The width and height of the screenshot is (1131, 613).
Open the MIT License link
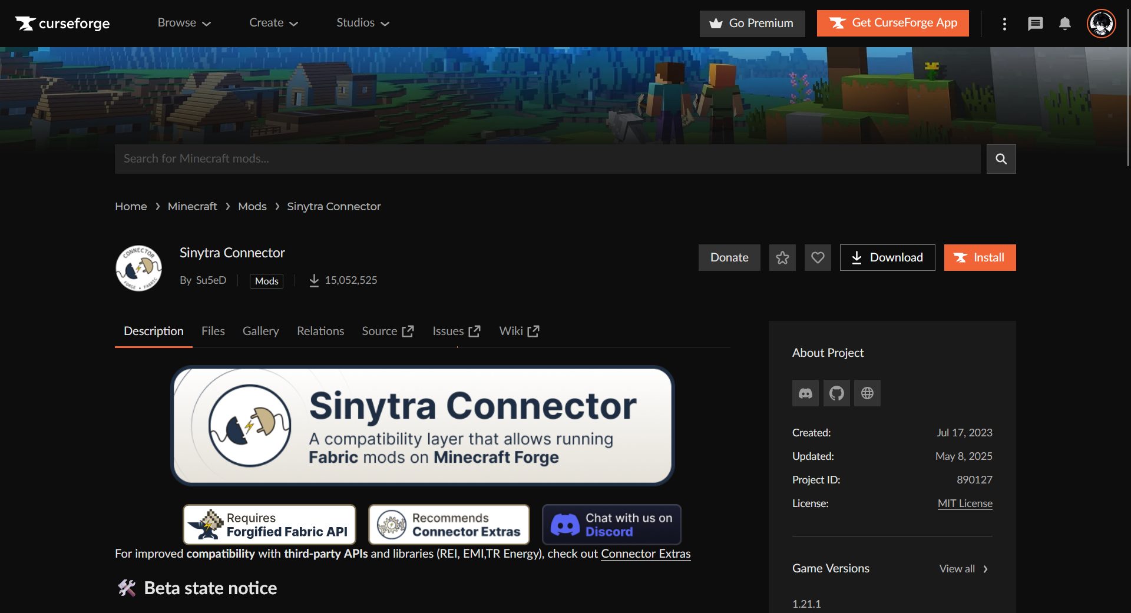[965, 503]
